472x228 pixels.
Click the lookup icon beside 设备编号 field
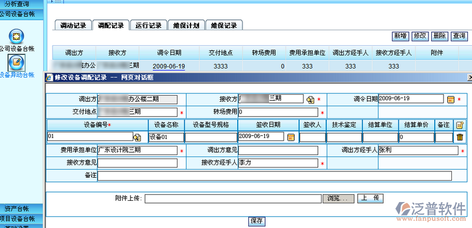click(x=137, y=137)
